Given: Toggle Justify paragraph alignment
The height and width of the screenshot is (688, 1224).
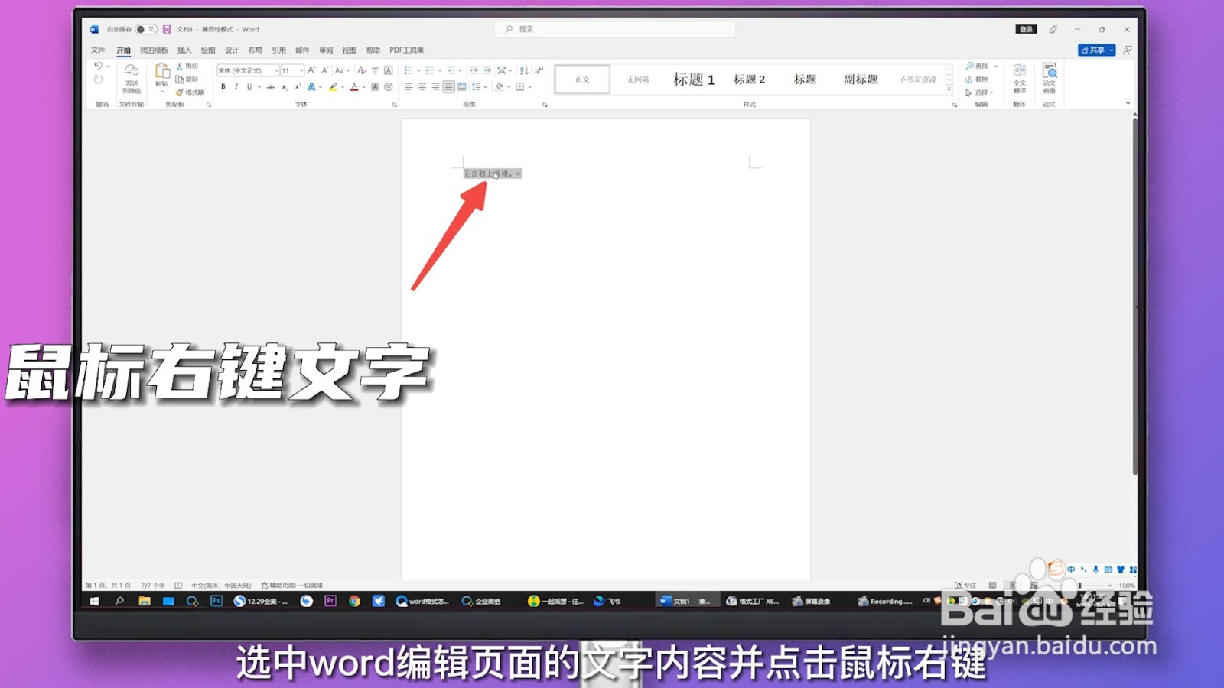Looking at the screenshot, I should [x=448, y=87].
